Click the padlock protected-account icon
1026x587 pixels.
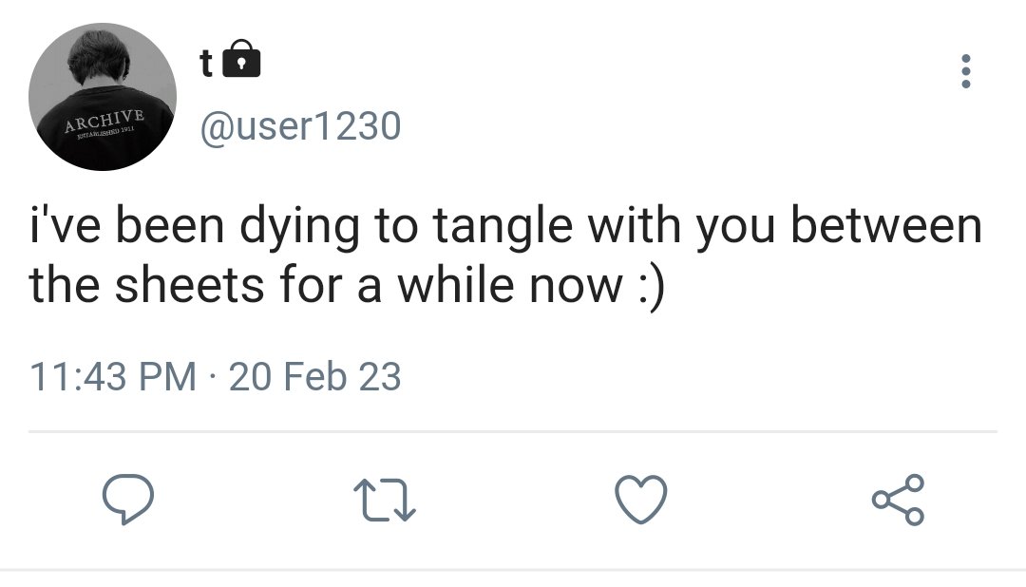(x=241, y=59)
